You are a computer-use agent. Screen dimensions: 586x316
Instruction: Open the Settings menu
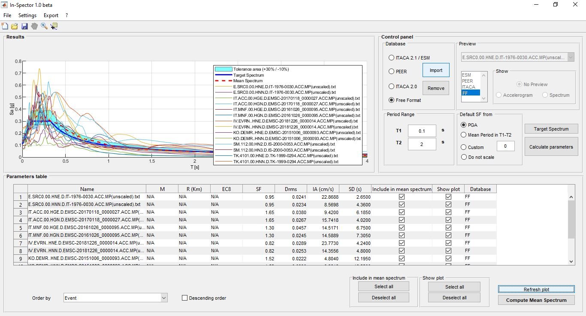pos(27,15)
